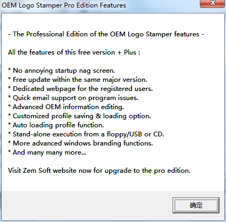Click the 'Auto loading profile function' line
The width and height of the screenshot is (226, 222).
[x=56, y=125]
